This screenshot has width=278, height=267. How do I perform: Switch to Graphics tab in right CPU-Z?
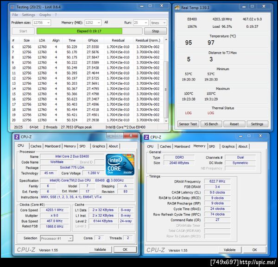pyautogui.click(x=228, y=146)
